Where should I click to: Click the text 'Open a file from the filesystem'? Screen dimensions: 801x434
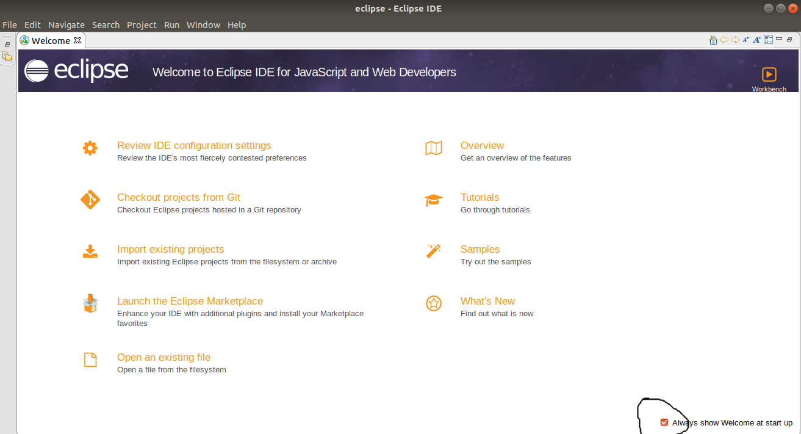tap(171, 370)
